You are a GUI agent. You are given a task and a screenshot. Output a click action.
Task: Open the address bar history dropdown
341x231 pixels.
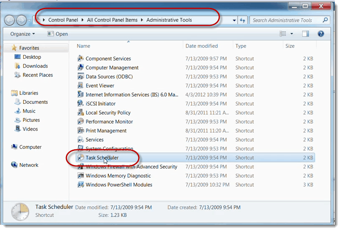click(x=234, y=20)
